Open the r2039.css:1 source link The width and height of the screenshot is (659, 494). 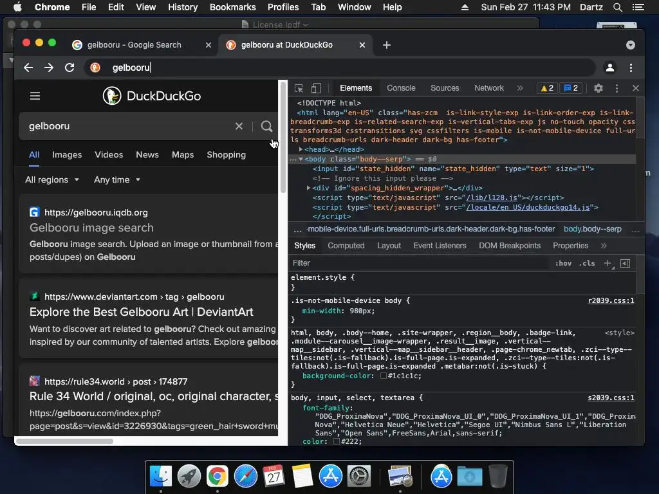pyautogui.click(x=611, y=300)
